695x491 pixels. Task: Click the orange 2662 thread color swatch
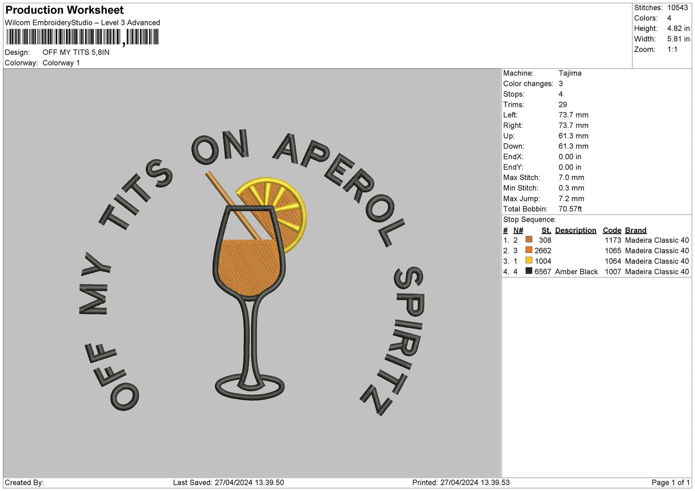click(x=529, y=250)
